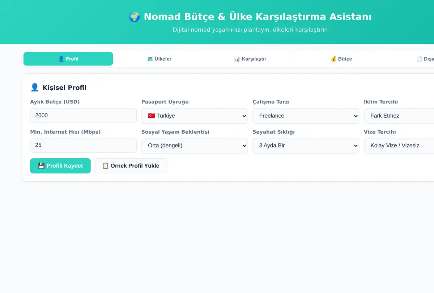Open the İklim Tercihi dropdown
434x293 pixels.
(399, 116)
